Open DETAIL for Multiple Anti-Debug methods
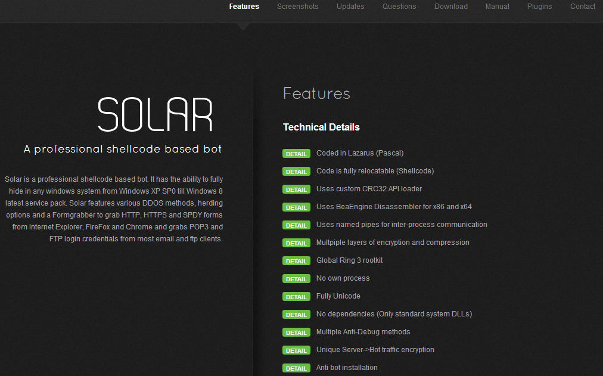Viewport: 603px width, 376px height. click(x=296, y=333)
